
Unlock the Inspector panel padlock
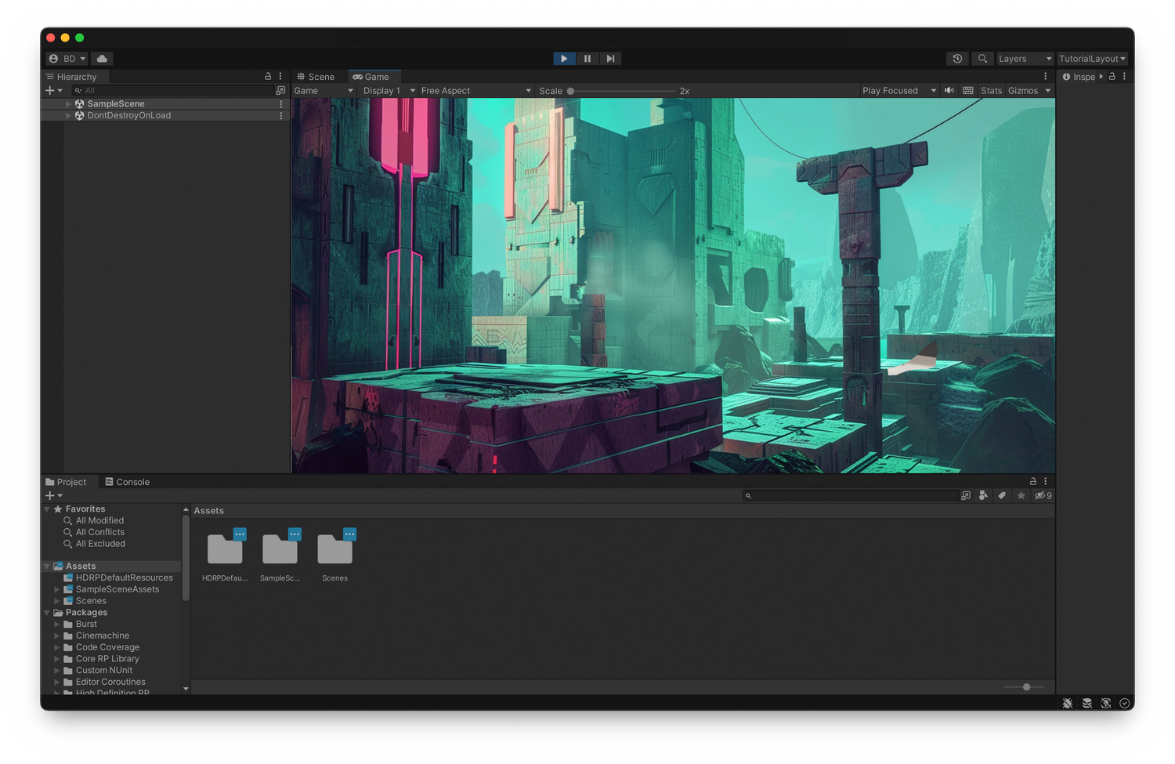[x=1112, y=76]
